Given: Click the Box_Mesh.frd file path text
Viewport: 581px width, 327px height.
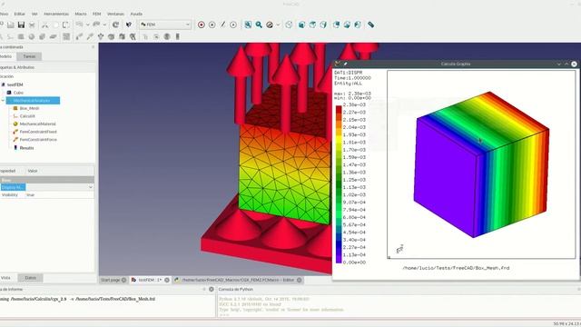Looking at the screenshot, I should (456, 268).
